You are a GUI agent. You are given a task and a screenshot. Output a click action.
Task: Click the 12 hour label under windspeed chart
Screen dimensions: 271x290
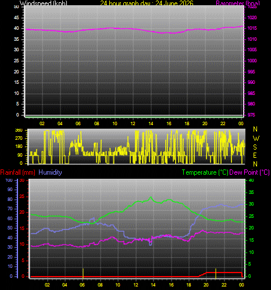pos(133,123)
